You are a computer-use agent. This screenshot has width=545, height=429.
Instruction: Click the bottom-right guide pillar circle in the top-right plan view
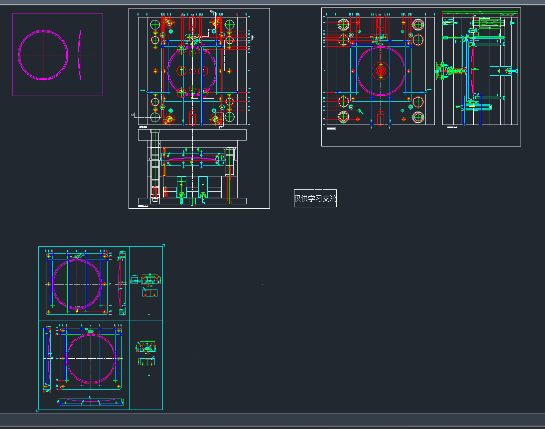(417, 117)
